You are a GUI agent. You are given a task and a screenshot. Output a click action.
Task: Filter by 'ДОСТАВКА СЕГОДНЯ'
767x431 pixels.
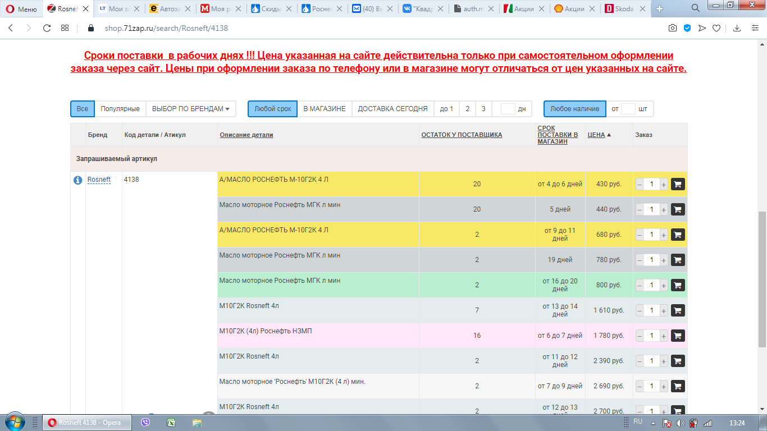pyautogui.click(x=393, y=109)
